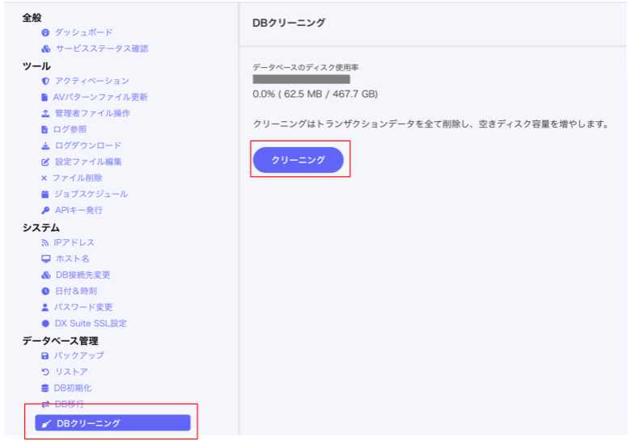Click the key icon beside APIキー発行
This screenshot has height=441, width=630.
click(45, 210)
